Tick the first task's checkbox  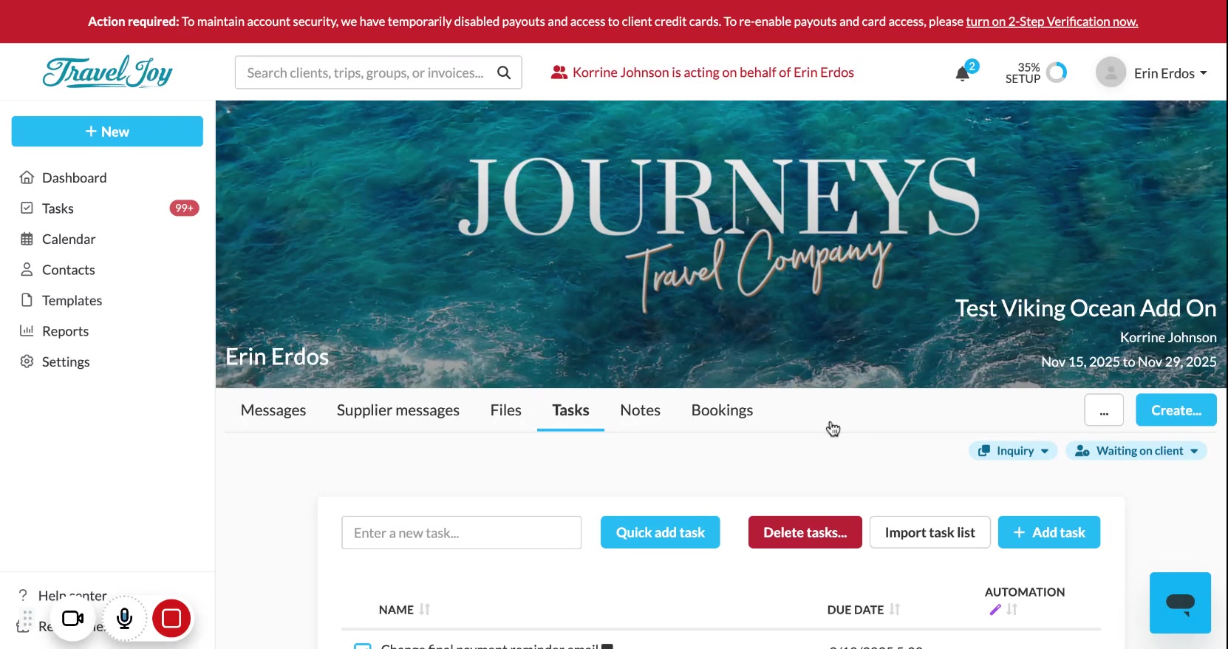(x=362, y=646)
